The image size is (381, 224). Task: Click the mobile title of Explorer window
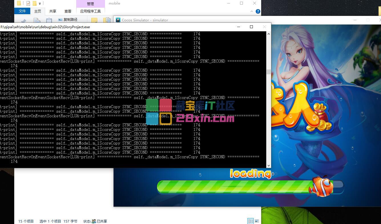pos(114,3)
